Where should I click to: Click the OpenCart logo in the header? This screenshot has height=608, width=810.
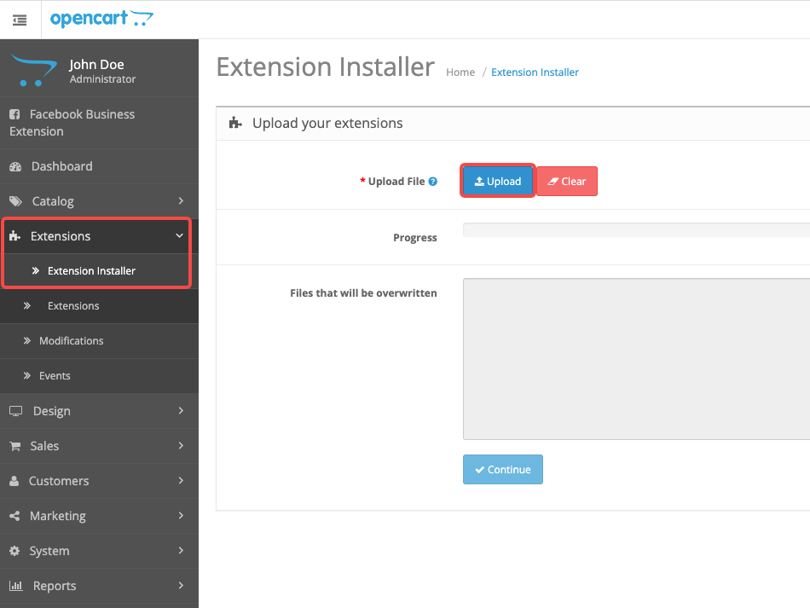[101, 19]
